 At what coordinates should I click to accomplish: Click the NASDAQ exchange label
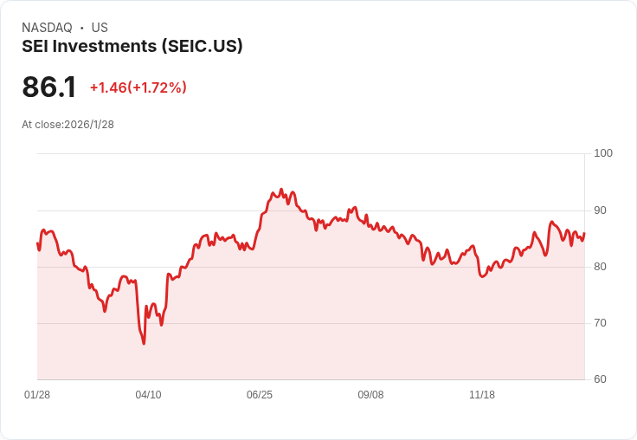click(47, 28)
